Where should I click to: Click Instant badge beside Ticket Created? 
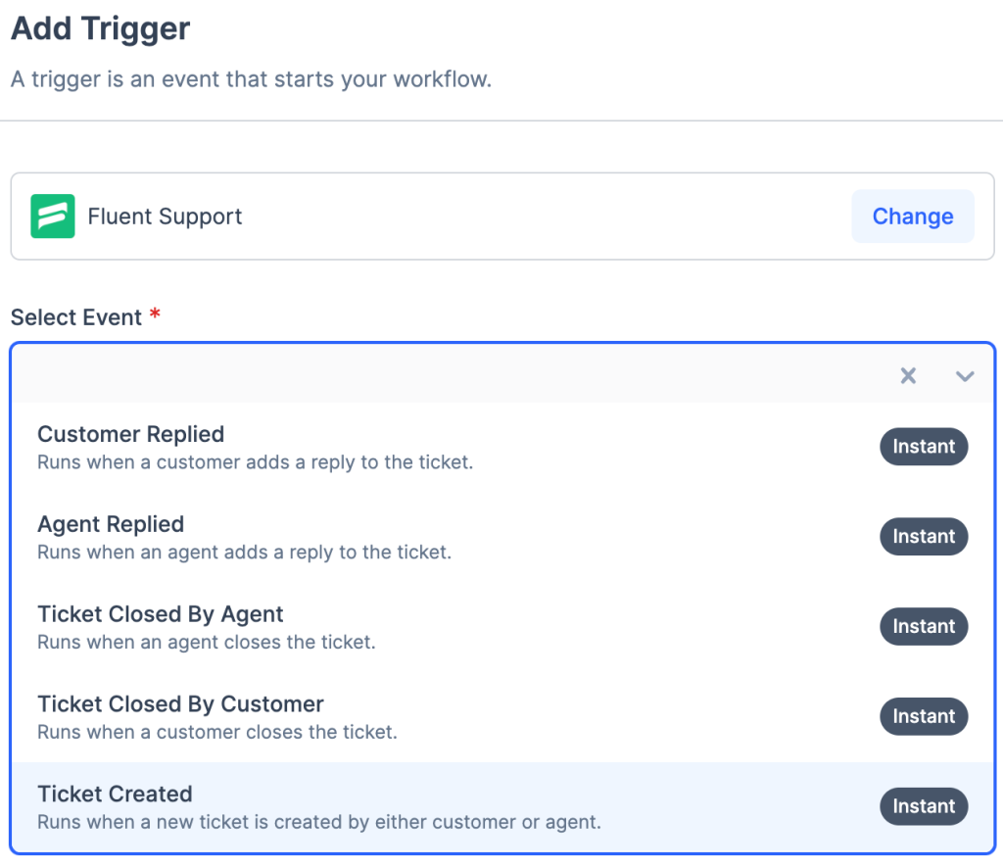923,807
